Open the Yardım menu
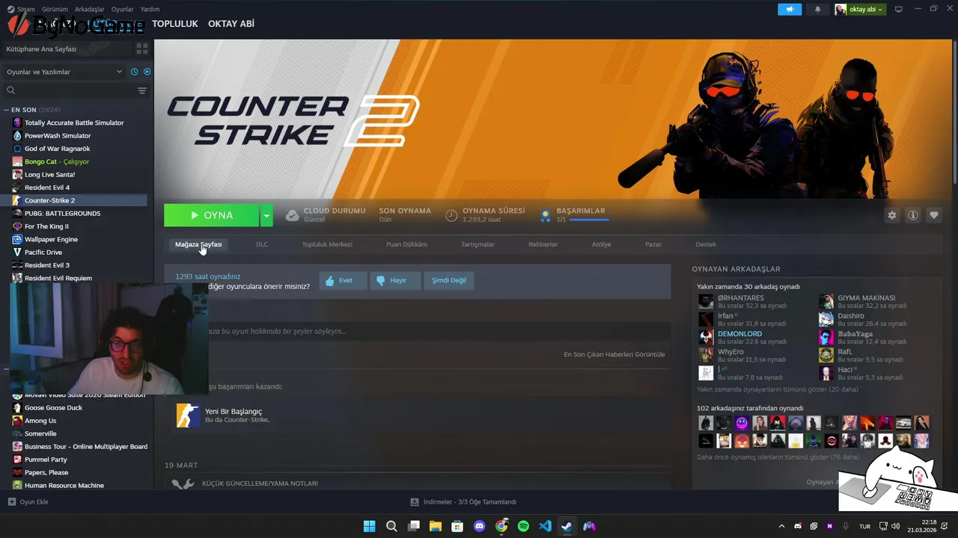The width and height of the screenshot is (958, 538). click(150, 9)
